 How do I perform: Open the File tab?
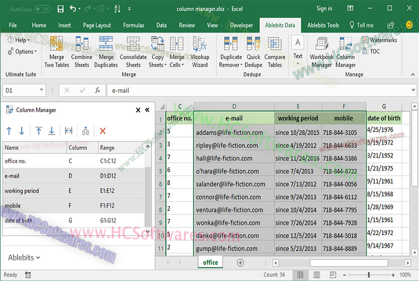pos(13,26)
